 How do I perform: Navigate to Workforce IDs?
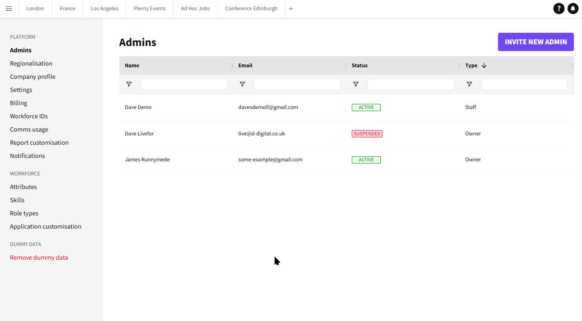click(29, 116)
